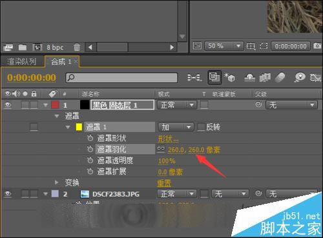The image size is (323, 238).
Task: Click the project panel vertical scroll down arrow
Action: click(182, 37)
